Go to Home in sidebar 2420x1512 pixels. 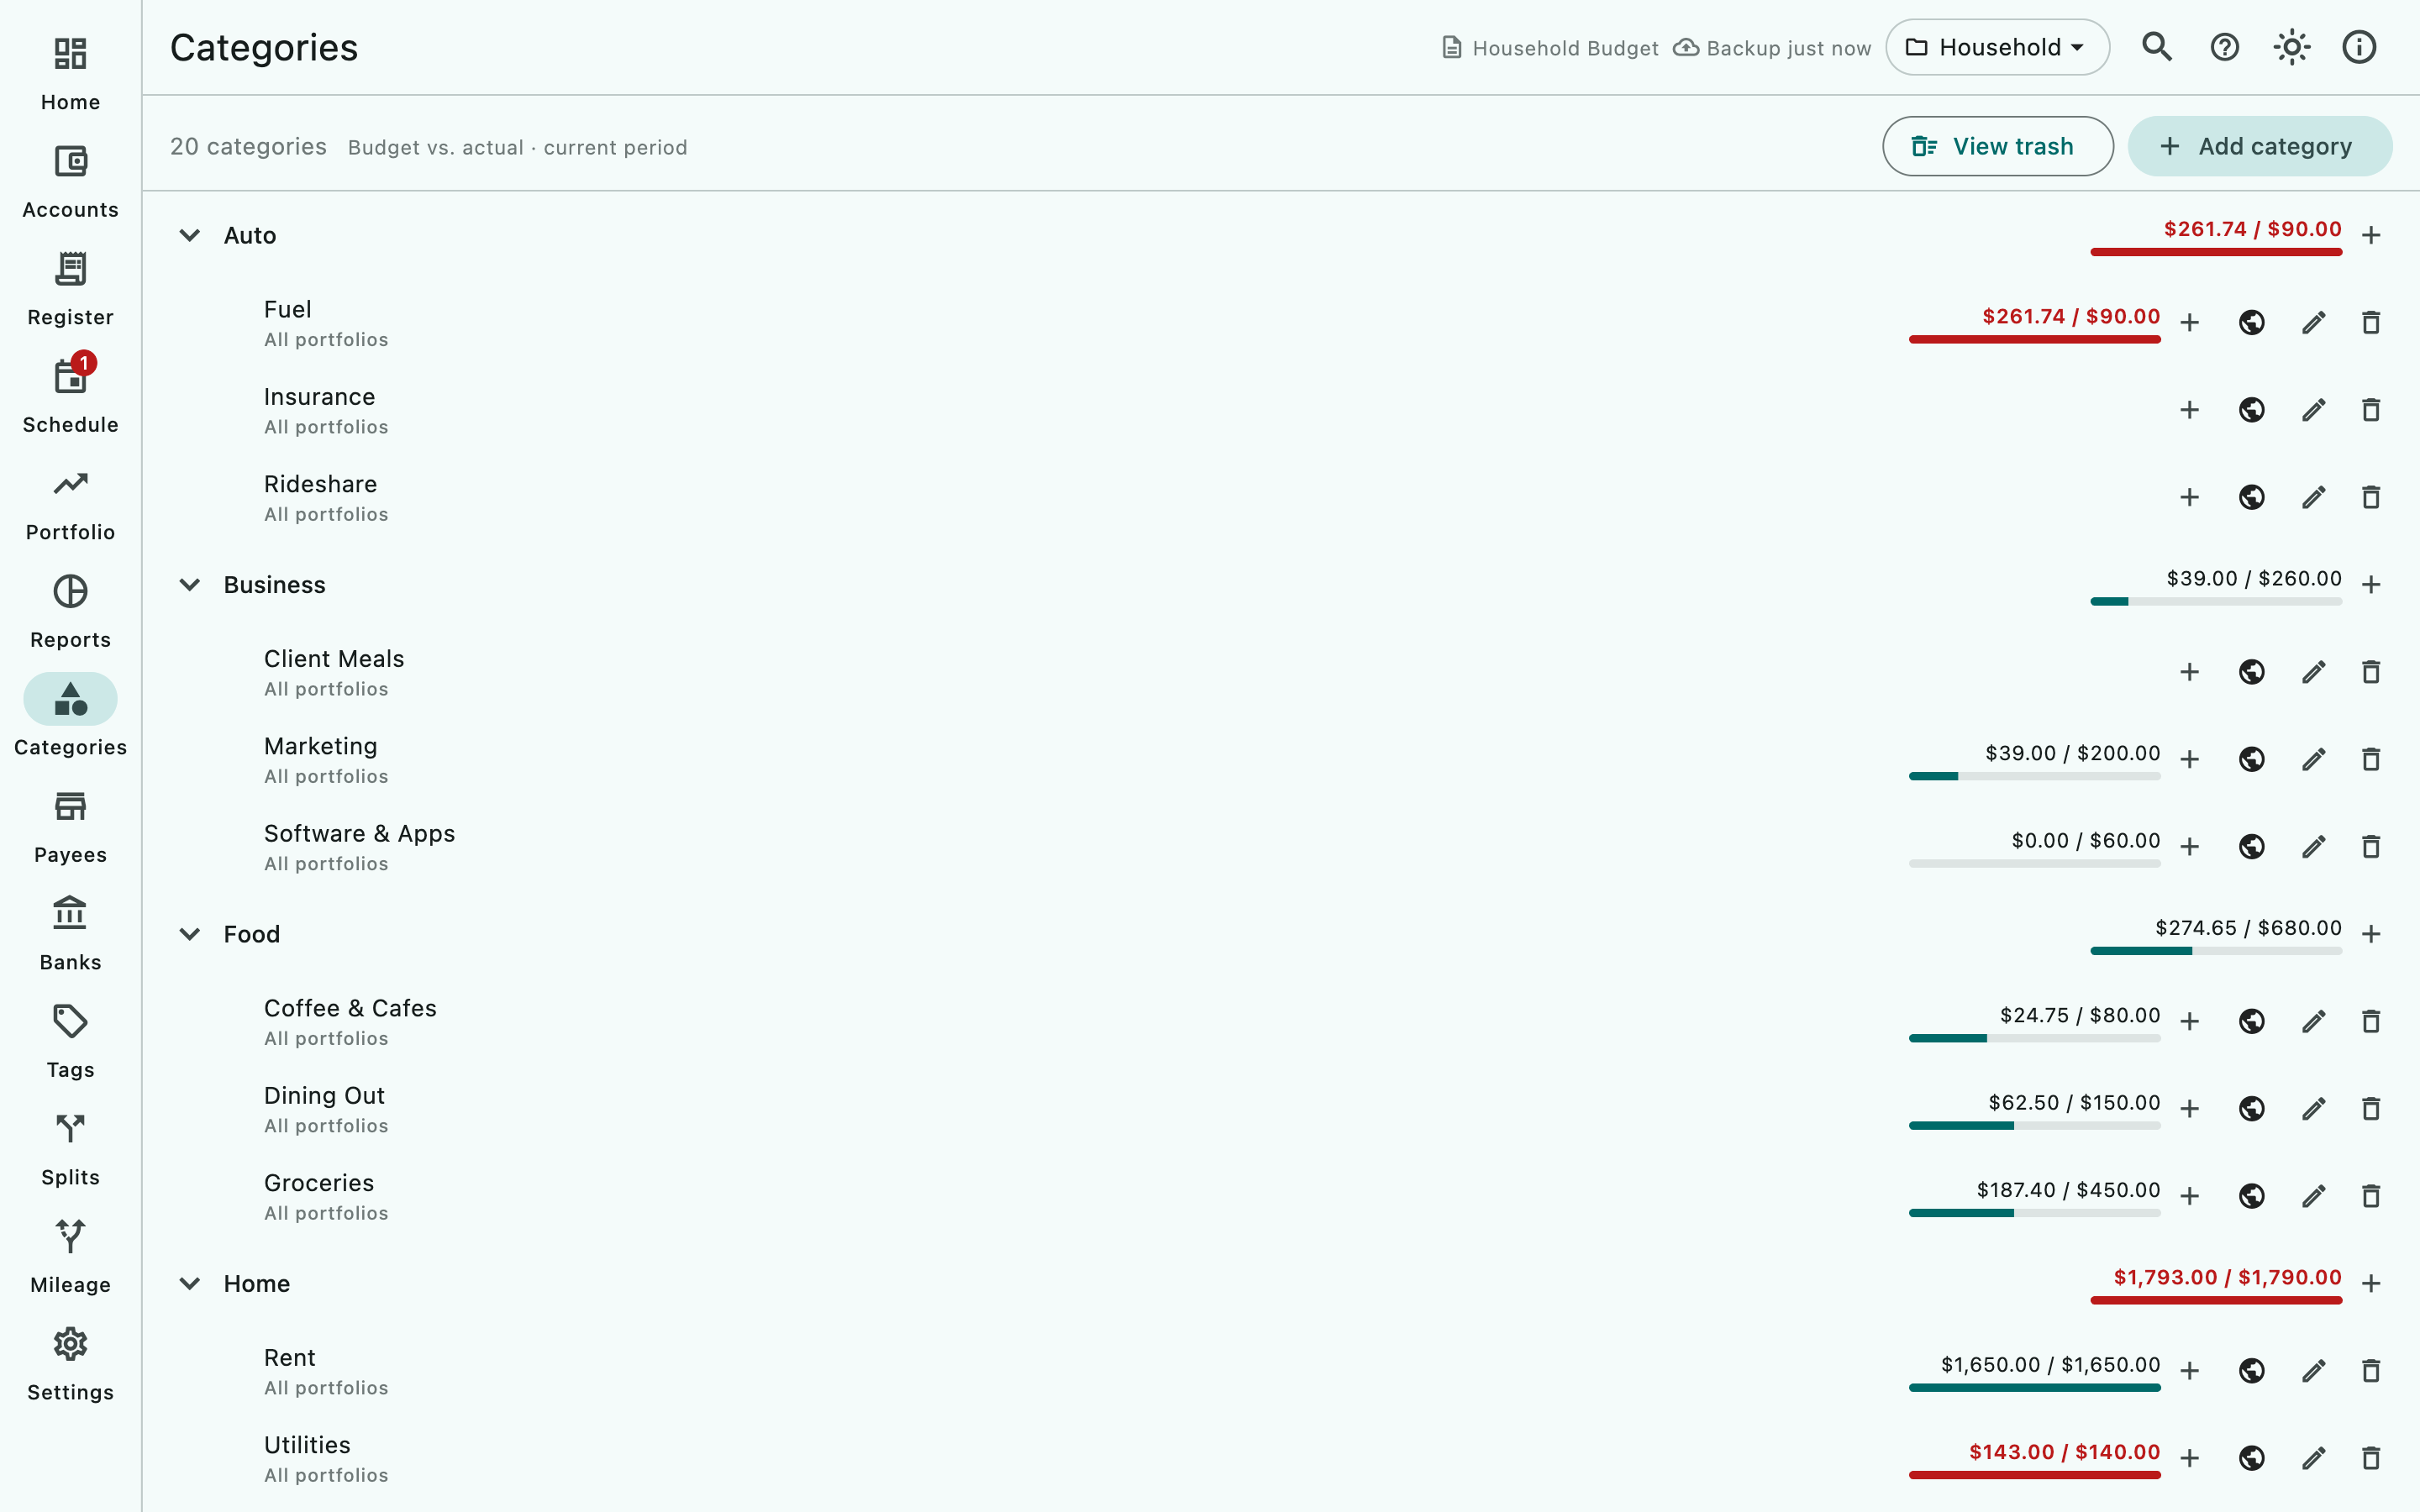(70, 74)
